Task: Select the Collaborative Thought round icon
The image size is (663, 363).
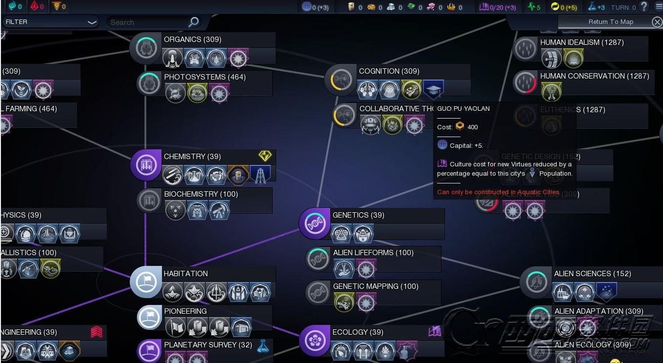Action: [x=344, y=116]
